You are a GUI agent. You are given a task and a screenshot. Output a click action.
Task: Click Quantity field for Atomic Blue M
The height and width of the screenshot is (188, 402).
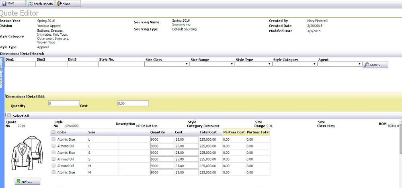[162, 173]
